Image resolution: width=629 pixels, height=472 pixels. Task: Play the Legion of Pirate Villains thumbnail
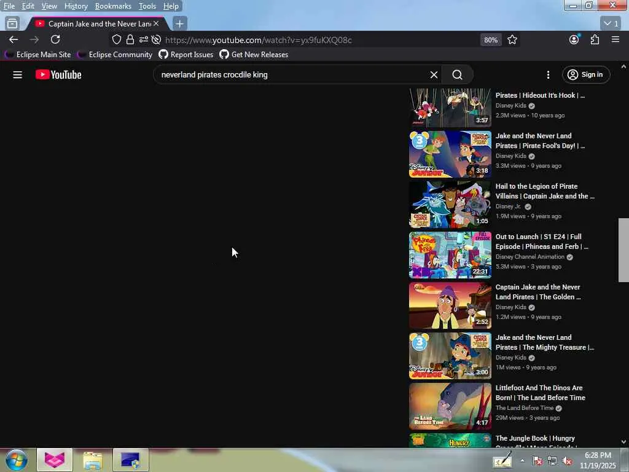[450, 204]
